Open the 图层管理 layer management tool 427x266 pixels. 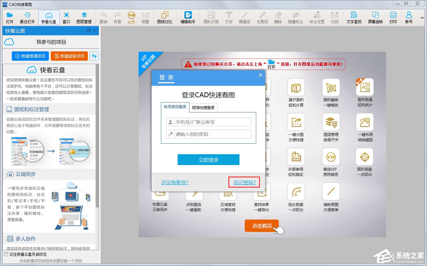pos(84,17)
